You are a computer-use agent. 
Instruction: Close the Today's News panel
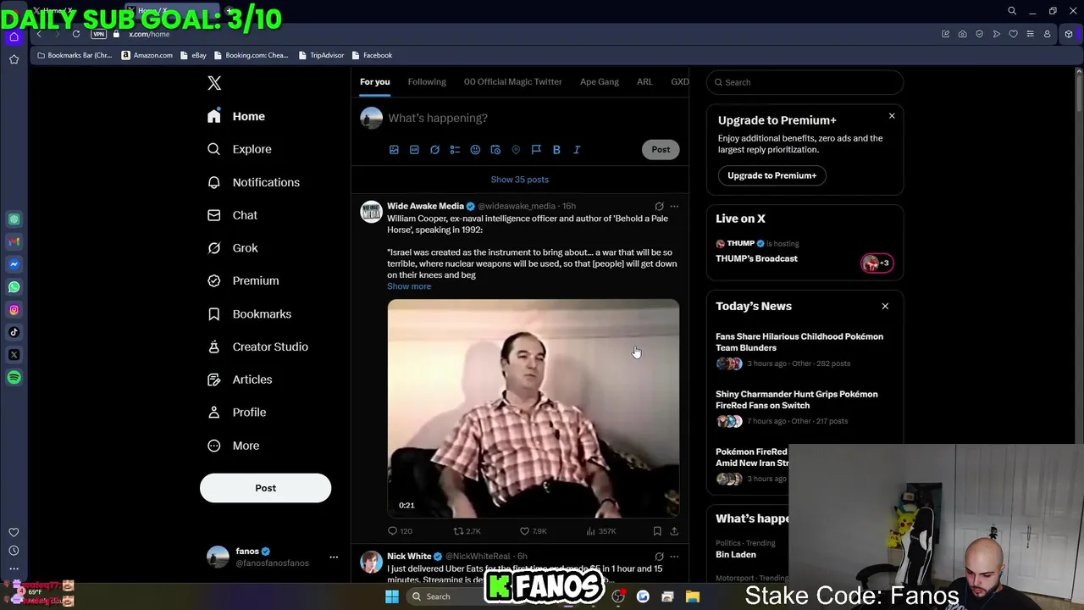coord(885,307)
